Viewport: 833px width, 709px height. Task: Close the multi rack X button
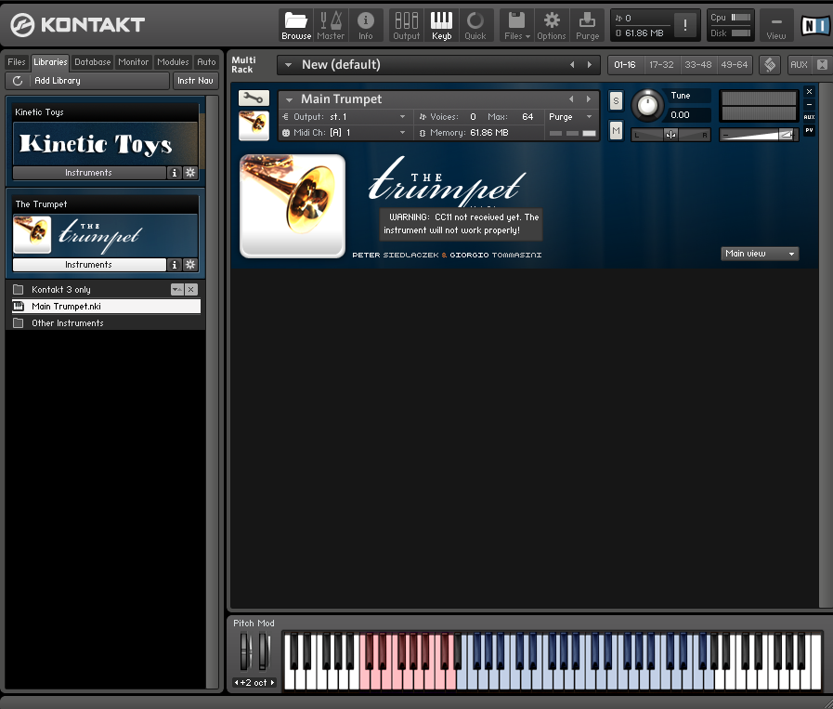(822, 65)
